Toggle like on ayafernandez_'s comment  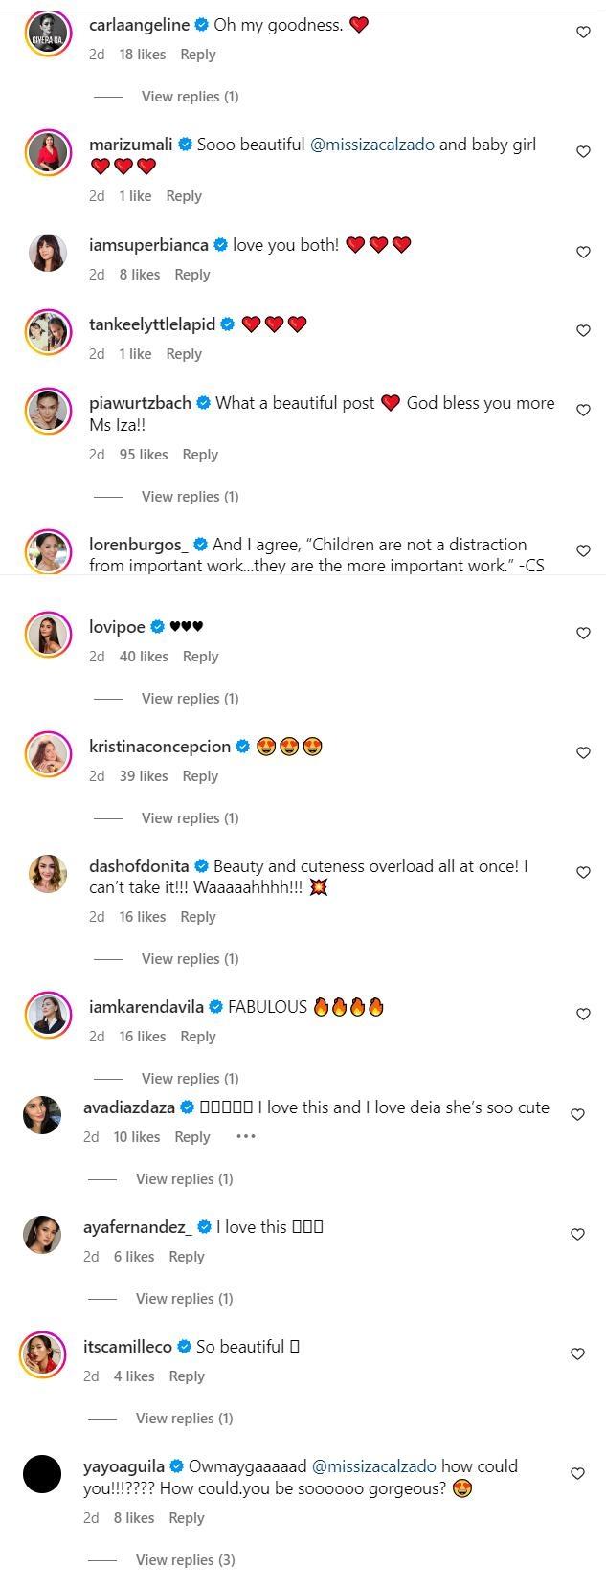tap(578, 1234)
